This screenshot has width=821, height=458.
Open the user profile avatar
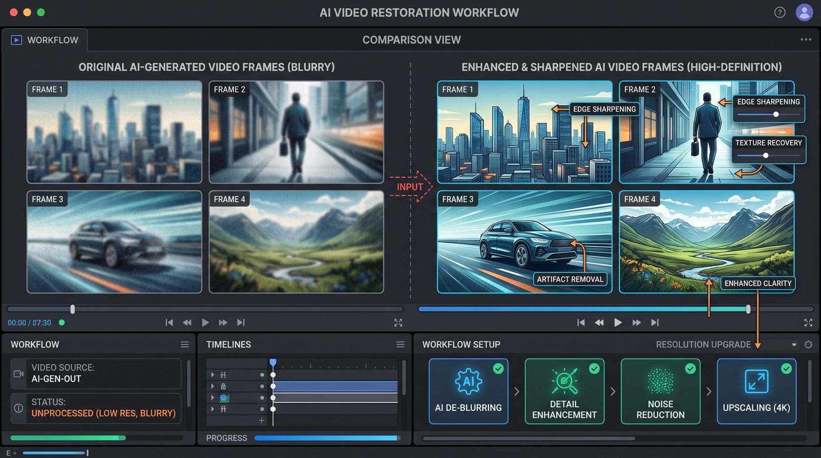[804, 12]
